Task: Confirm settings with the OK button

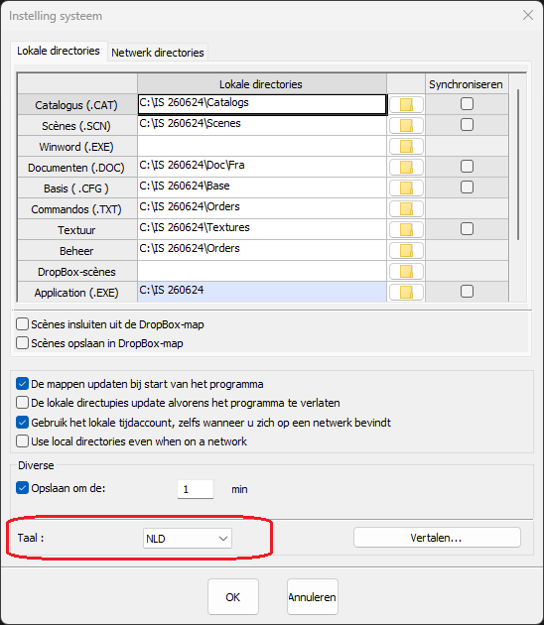Action: pos(233,596)
